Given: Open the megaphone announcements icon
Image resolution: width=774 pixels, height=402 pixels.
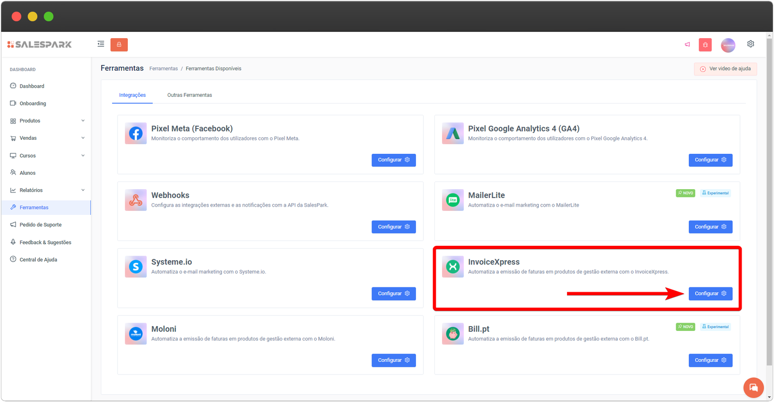Looking at the screenshot, I should pyautogui.click(x=687, y=45).
